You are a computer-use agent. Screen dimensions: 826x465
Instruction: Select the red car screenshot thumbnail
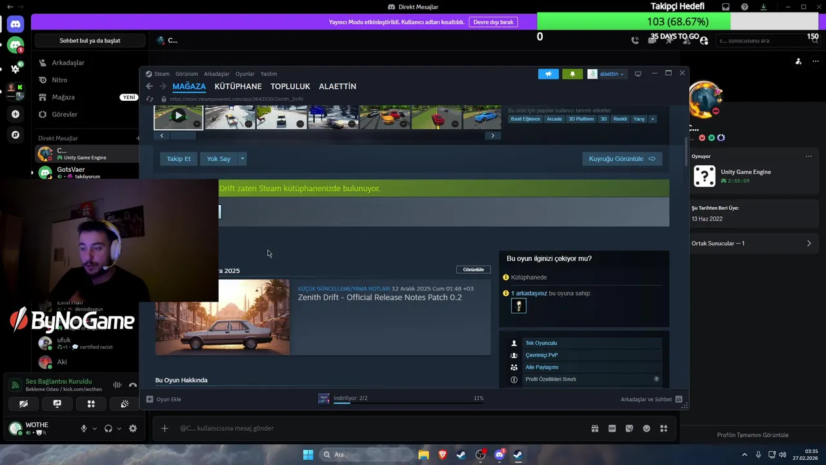(436, 116)
